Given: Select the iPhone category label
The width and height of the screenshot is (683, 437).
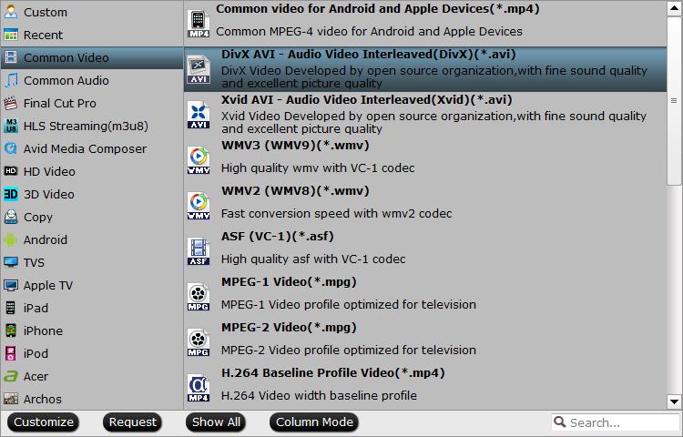Looking at the screenshot, I should coord(43,330).
